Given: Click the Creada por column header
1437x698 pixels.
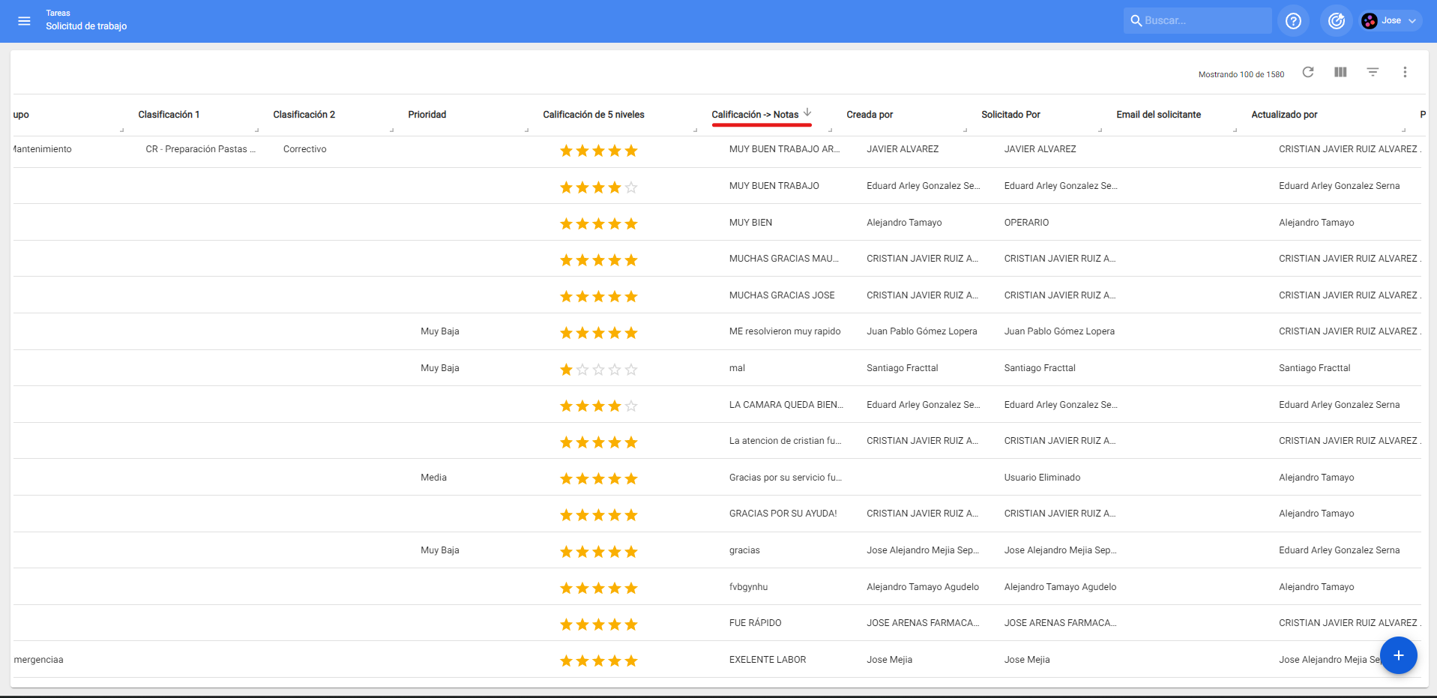Looking at the screenshot, I should [x=870, y=115].
